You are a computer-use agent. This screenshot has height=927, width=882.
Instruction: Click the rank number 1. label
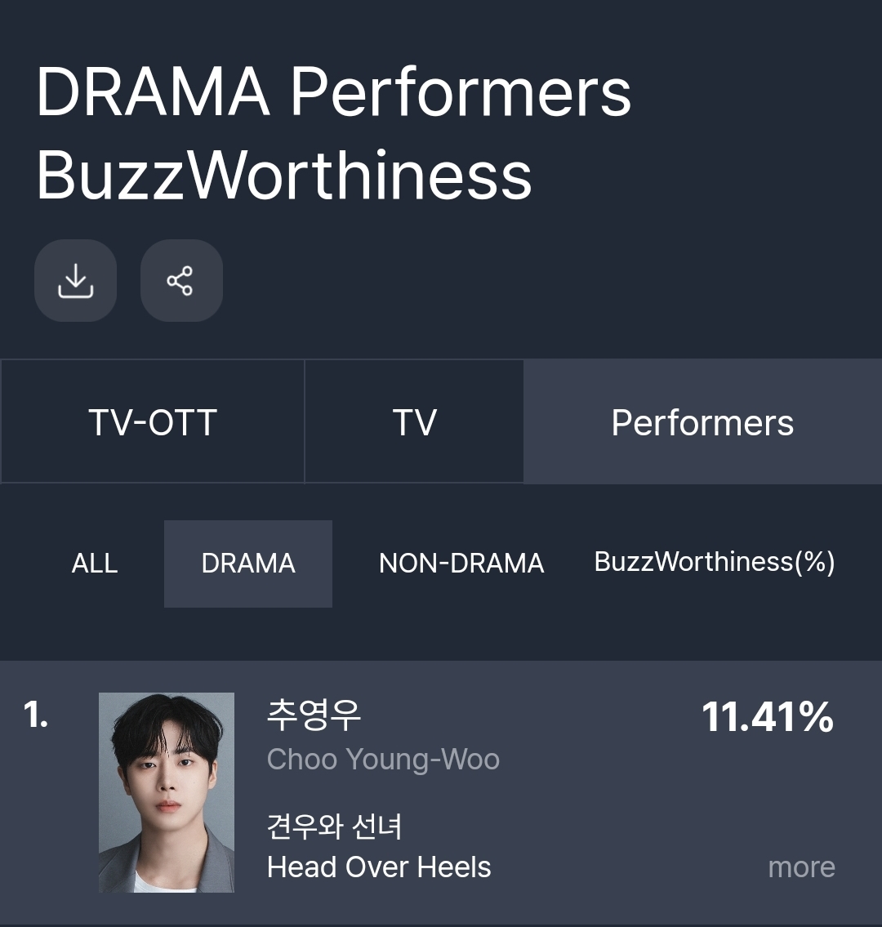pos(36,715)
